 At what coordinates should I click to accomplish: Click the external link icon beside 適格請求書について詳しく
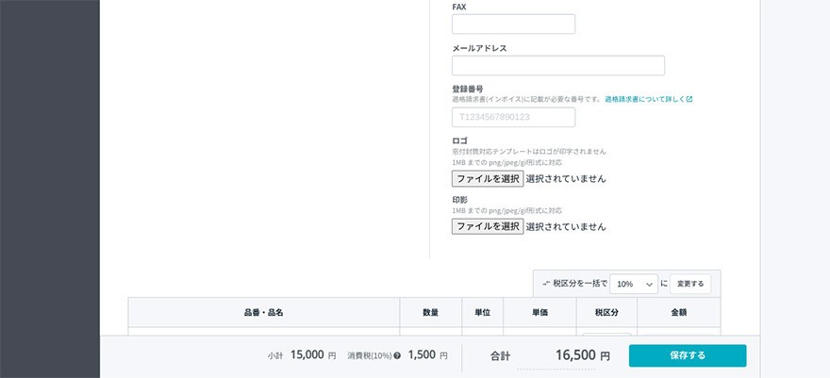coord(689,99)
